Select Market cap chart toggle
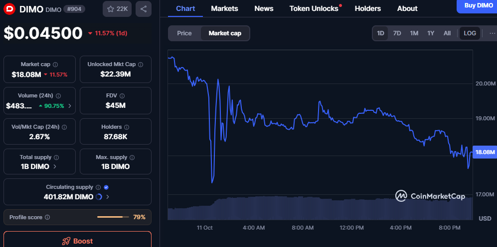The height and width of the screenshot is (247, 497). click(225, 33)
